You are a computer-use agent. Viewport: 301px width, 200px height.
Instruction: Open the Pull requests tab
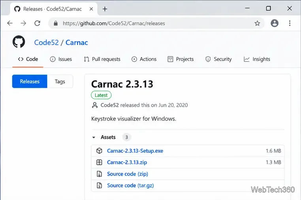click(102, 59)
